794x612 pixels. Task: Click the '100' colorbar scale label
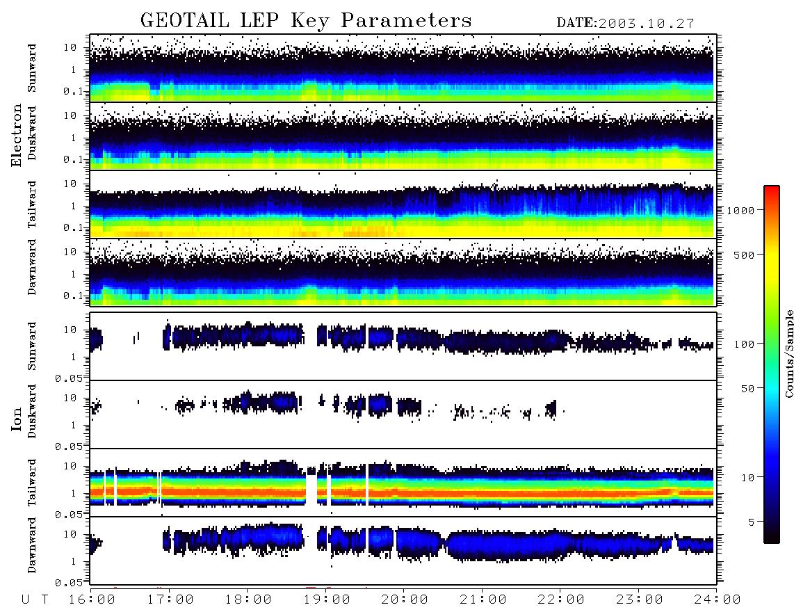click(744, 344)
